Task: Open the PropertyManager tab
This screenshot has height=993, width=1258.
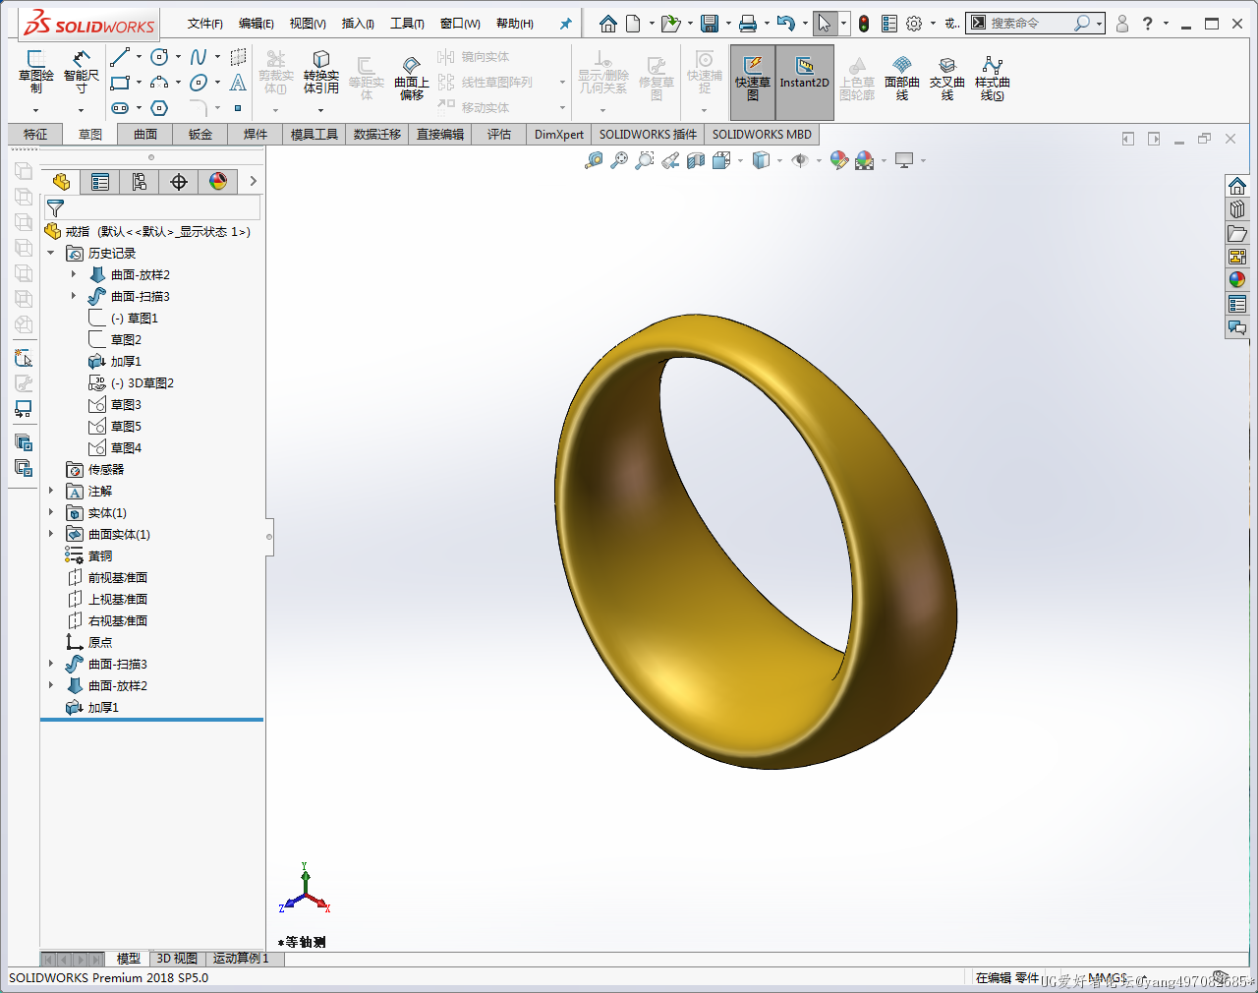Action: [100, 181]
